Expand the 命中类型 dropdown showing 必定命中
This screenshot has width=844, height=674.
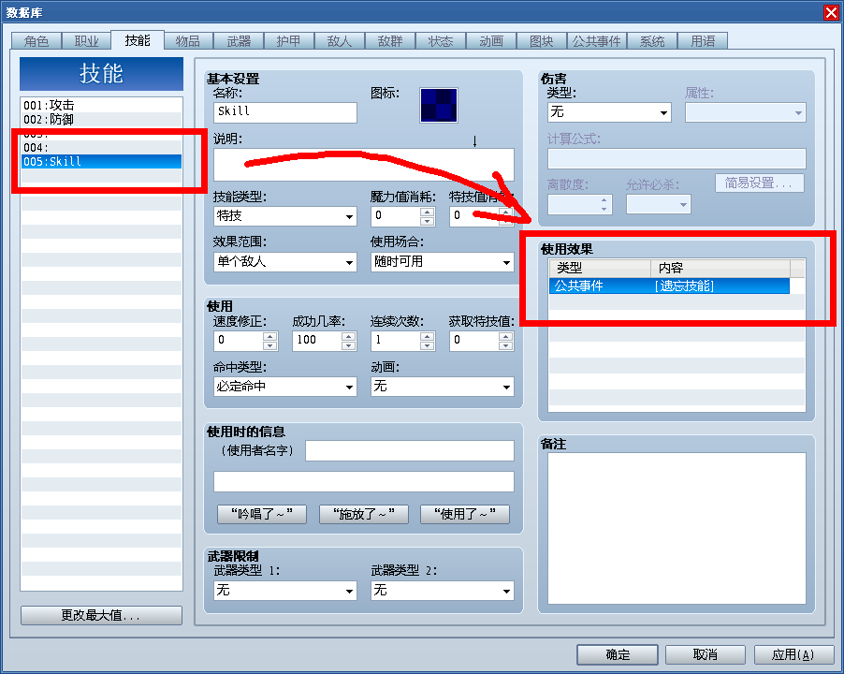284,387
